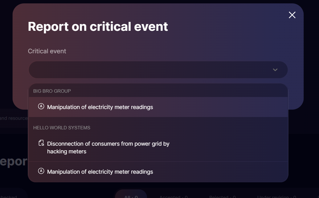319x198 pixels.
Task: Click document icon beside Disconnection of consumers
Action: coord(41,143)
